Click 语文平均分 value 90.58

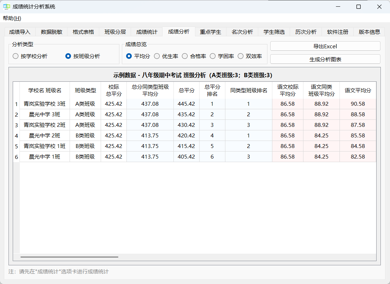(358, 104)
